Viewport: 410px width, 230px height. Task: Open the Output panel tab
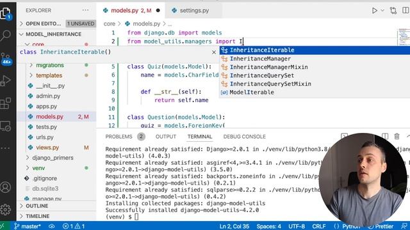coord(166,136)
